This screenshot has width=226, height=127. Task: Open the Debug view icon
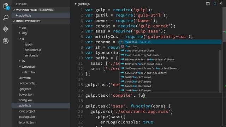point(6,41)
